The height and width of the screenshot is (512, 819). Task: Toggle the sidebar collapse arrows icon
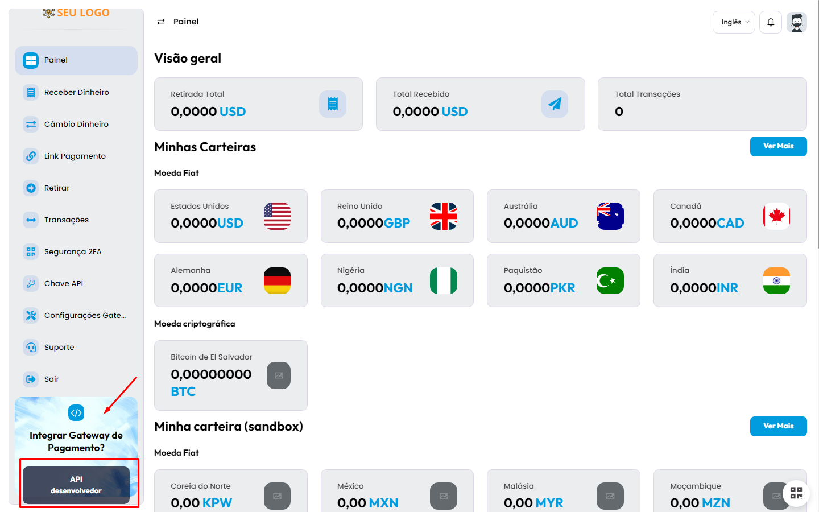161,22
